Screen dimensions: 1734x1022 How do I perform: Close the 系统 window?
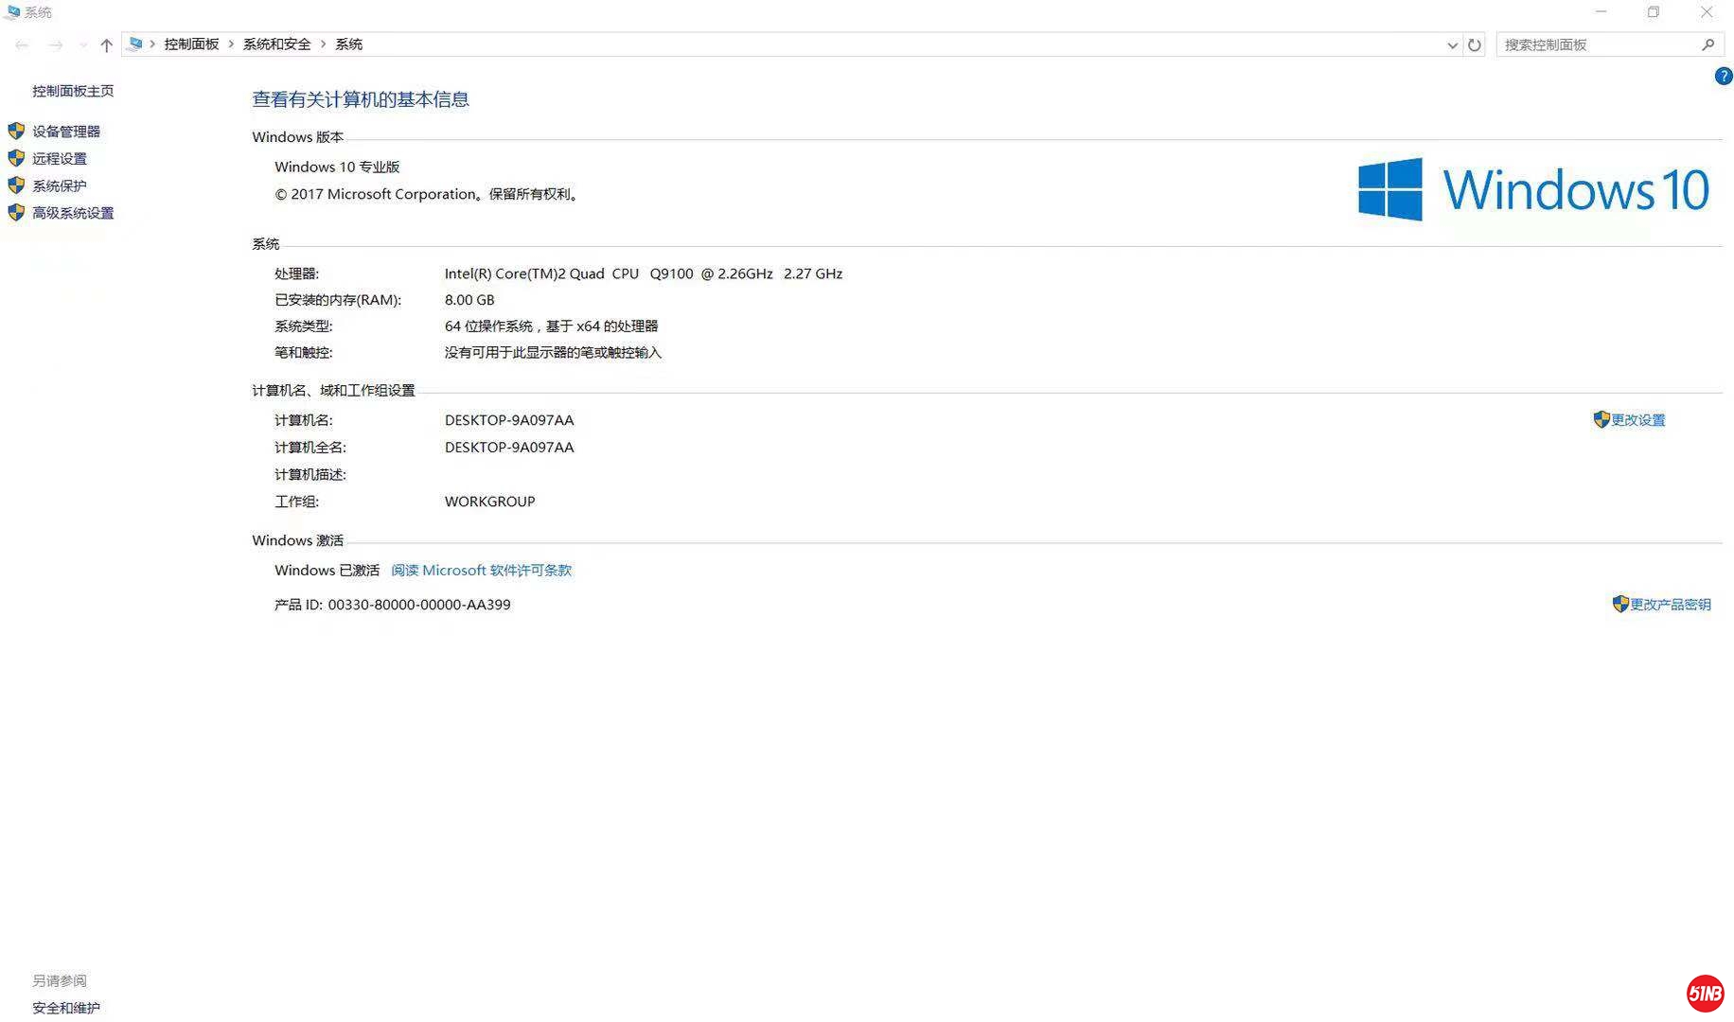1707,12
